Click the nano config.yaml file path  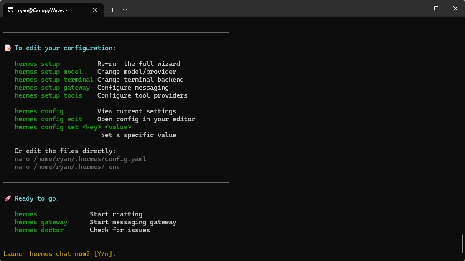tap(80, 159)
